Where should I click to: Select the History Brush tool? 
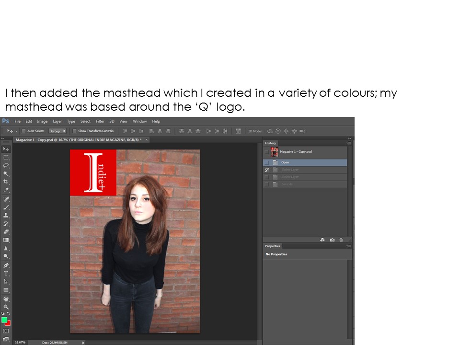pos(6,224)
